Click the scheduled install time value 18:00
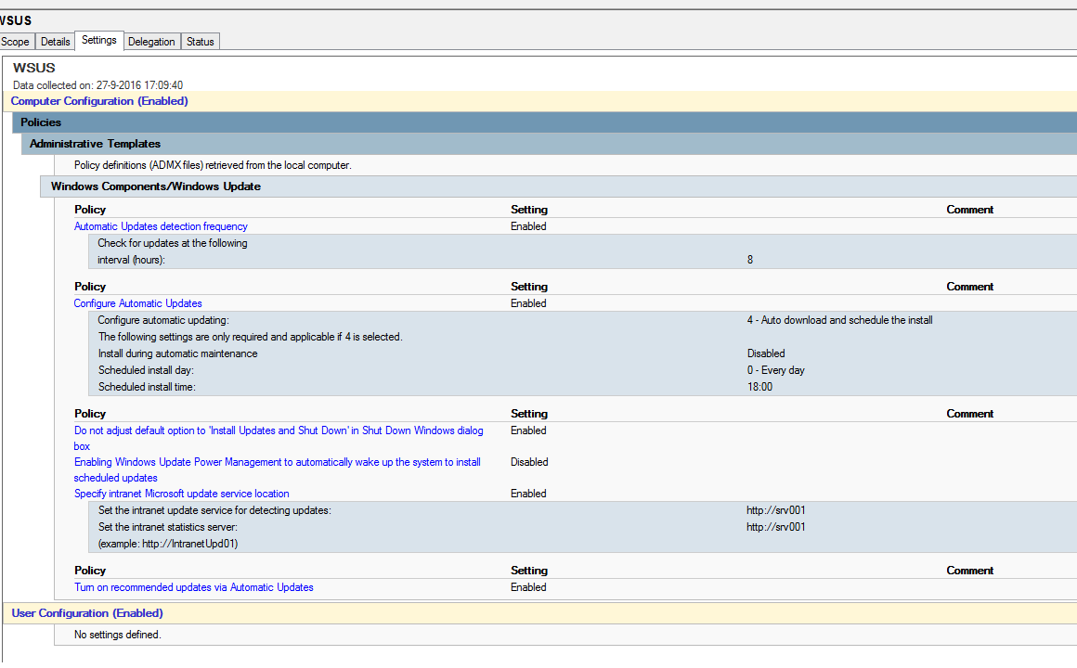The height and width of the screenshot is (668, 1077). 759,387
